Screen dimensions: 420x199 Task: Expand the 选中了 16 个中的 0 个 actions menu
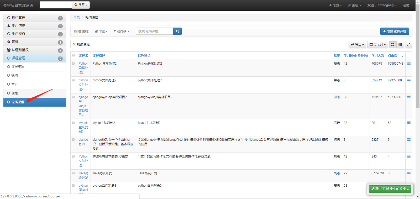[390, 189]
